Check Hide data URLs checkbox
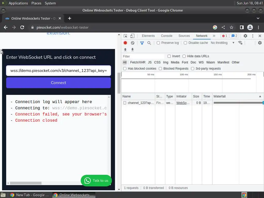This screenshot has width=264, height=198. 184,56
